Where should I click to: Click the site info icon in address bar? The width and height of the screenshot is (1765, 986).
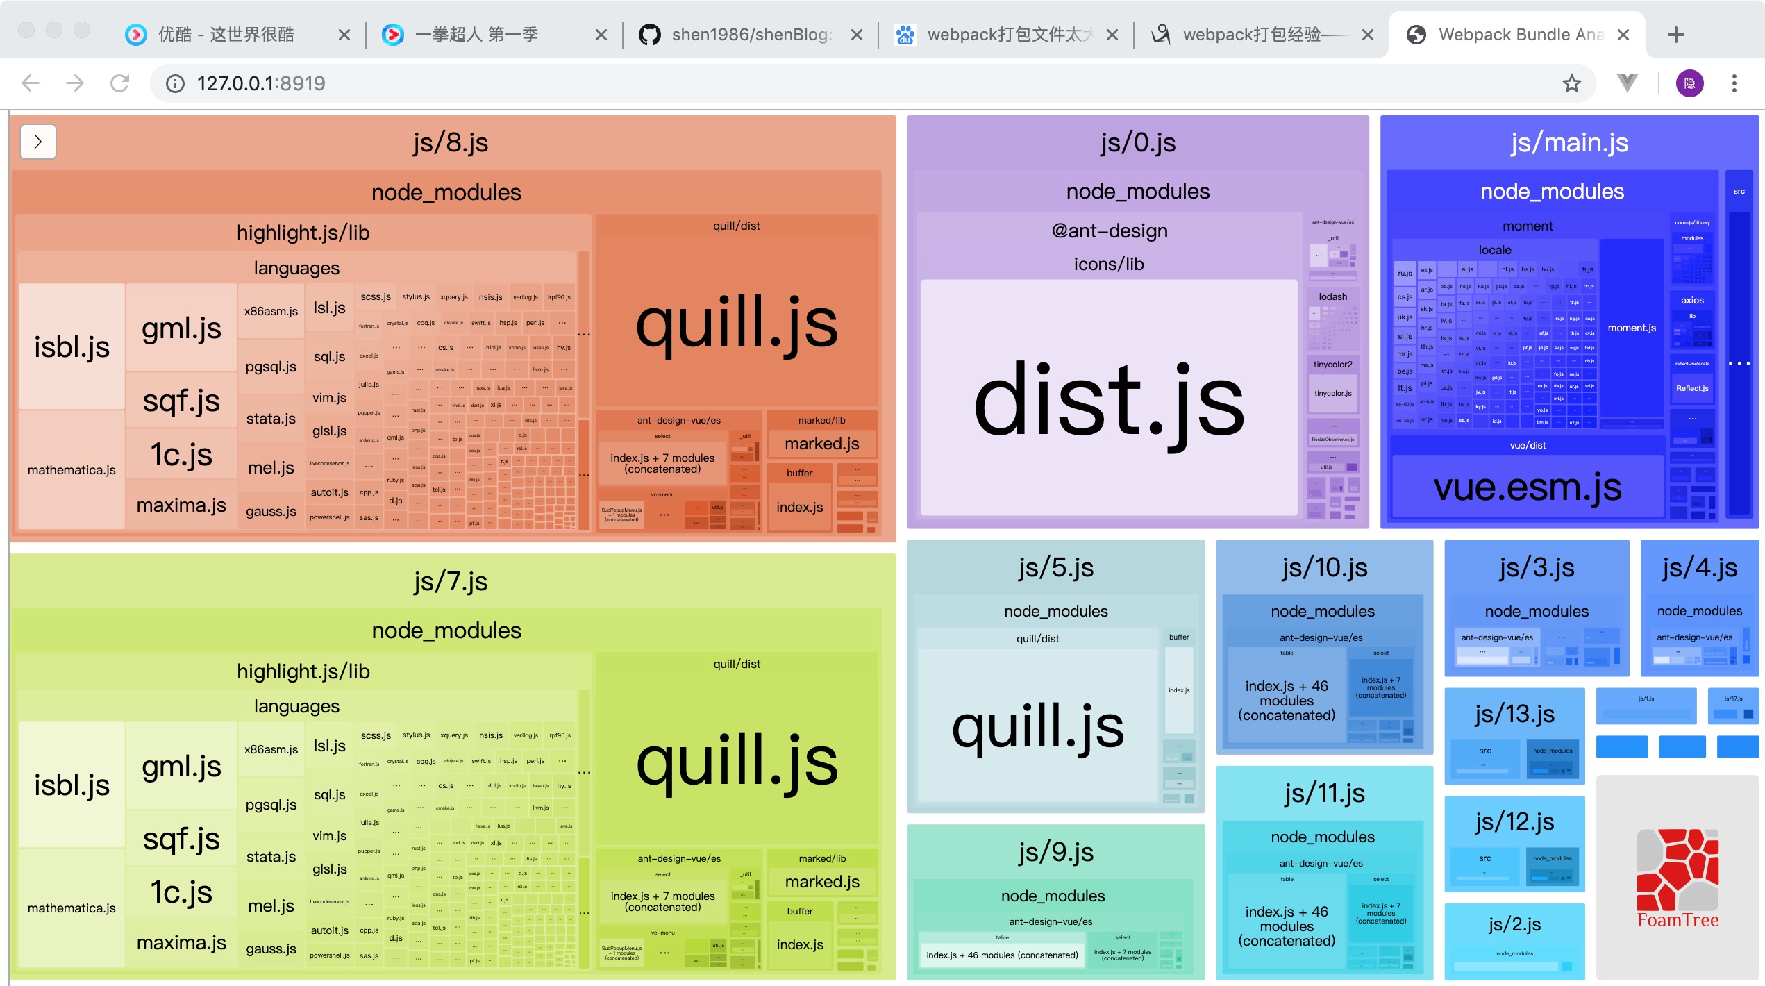[x=175, y=83]
